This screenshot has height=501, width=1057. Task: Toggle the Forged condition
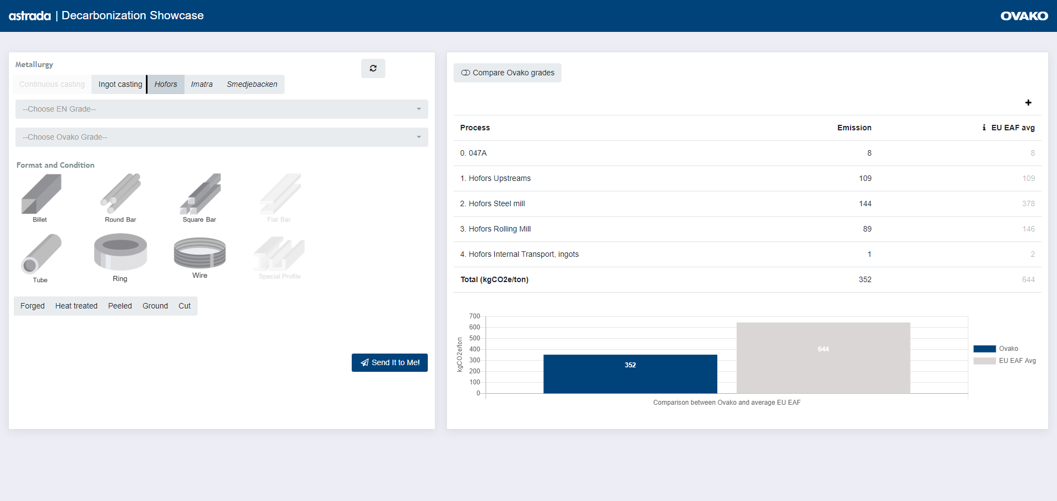coord(32,306)
